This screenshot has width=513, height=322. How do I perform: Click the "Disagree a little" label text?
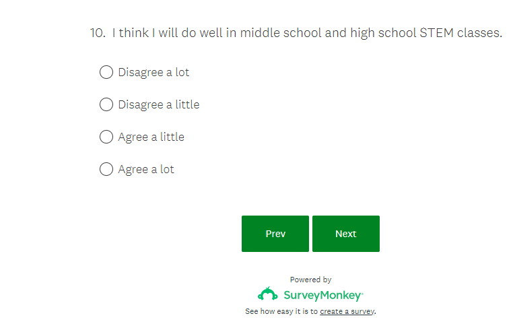(x=159, y=104)
